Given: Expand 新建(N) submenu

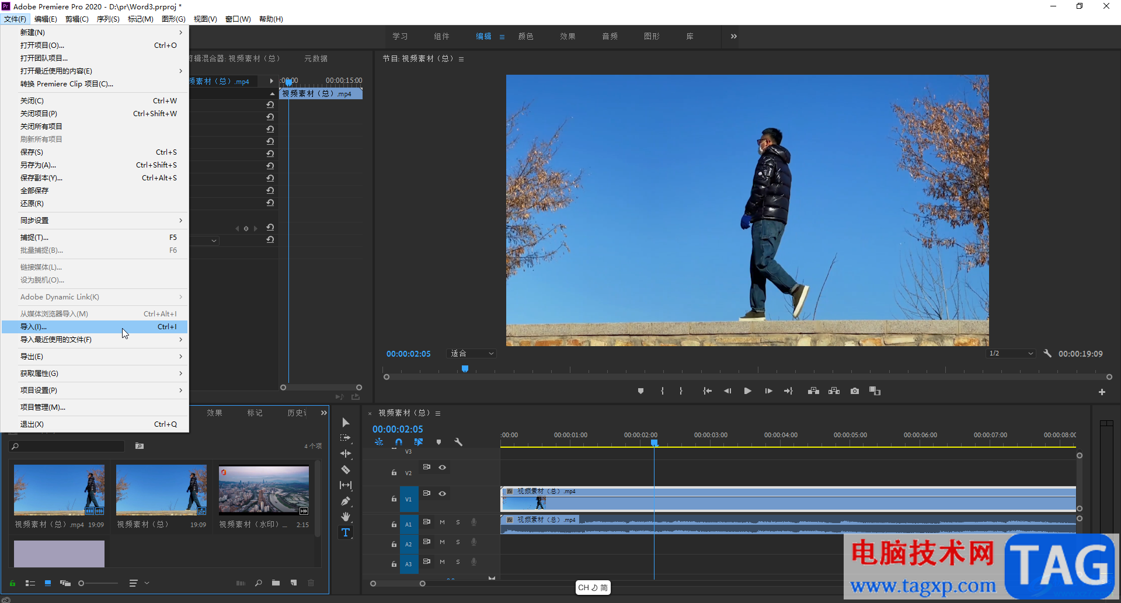Looking at the screenshot, I should pos(95,32).
